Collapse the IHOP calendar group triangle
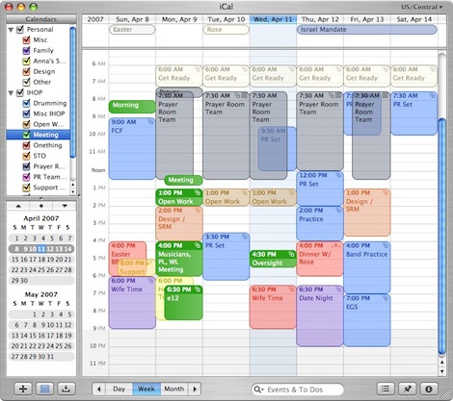Viewport: 453px width, 401px height. (11, 93)
